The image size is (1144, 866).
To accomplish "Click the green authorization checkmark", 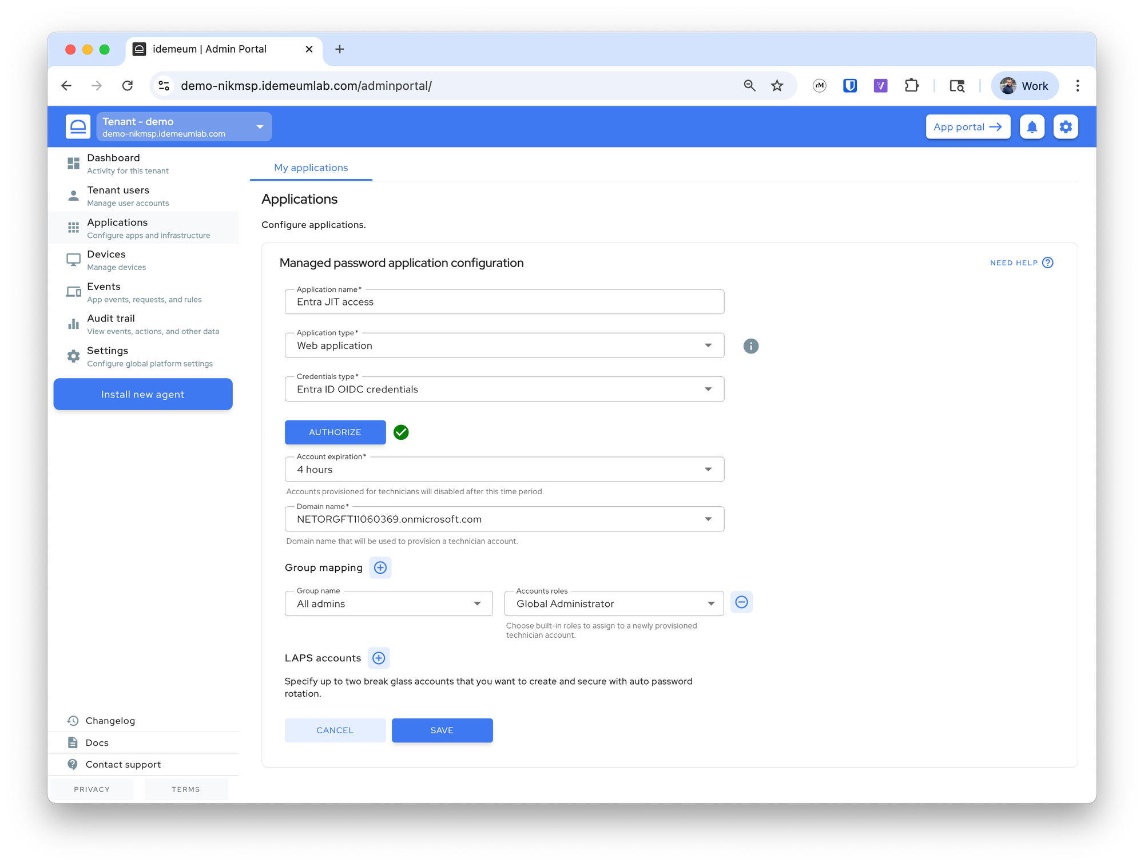I will pos(401,432).
